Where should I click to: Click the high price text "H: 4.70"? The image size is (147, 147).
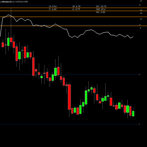(76, 6)
